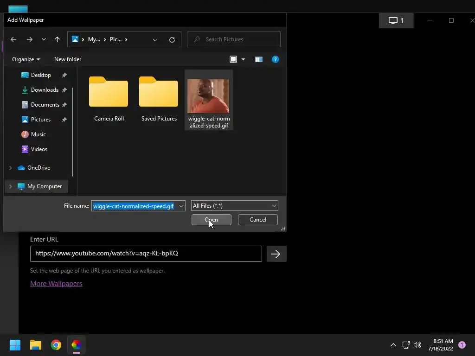Screen dimensions: 475x356
Task: Open the Windows Start menu
Action: [15, 345]
